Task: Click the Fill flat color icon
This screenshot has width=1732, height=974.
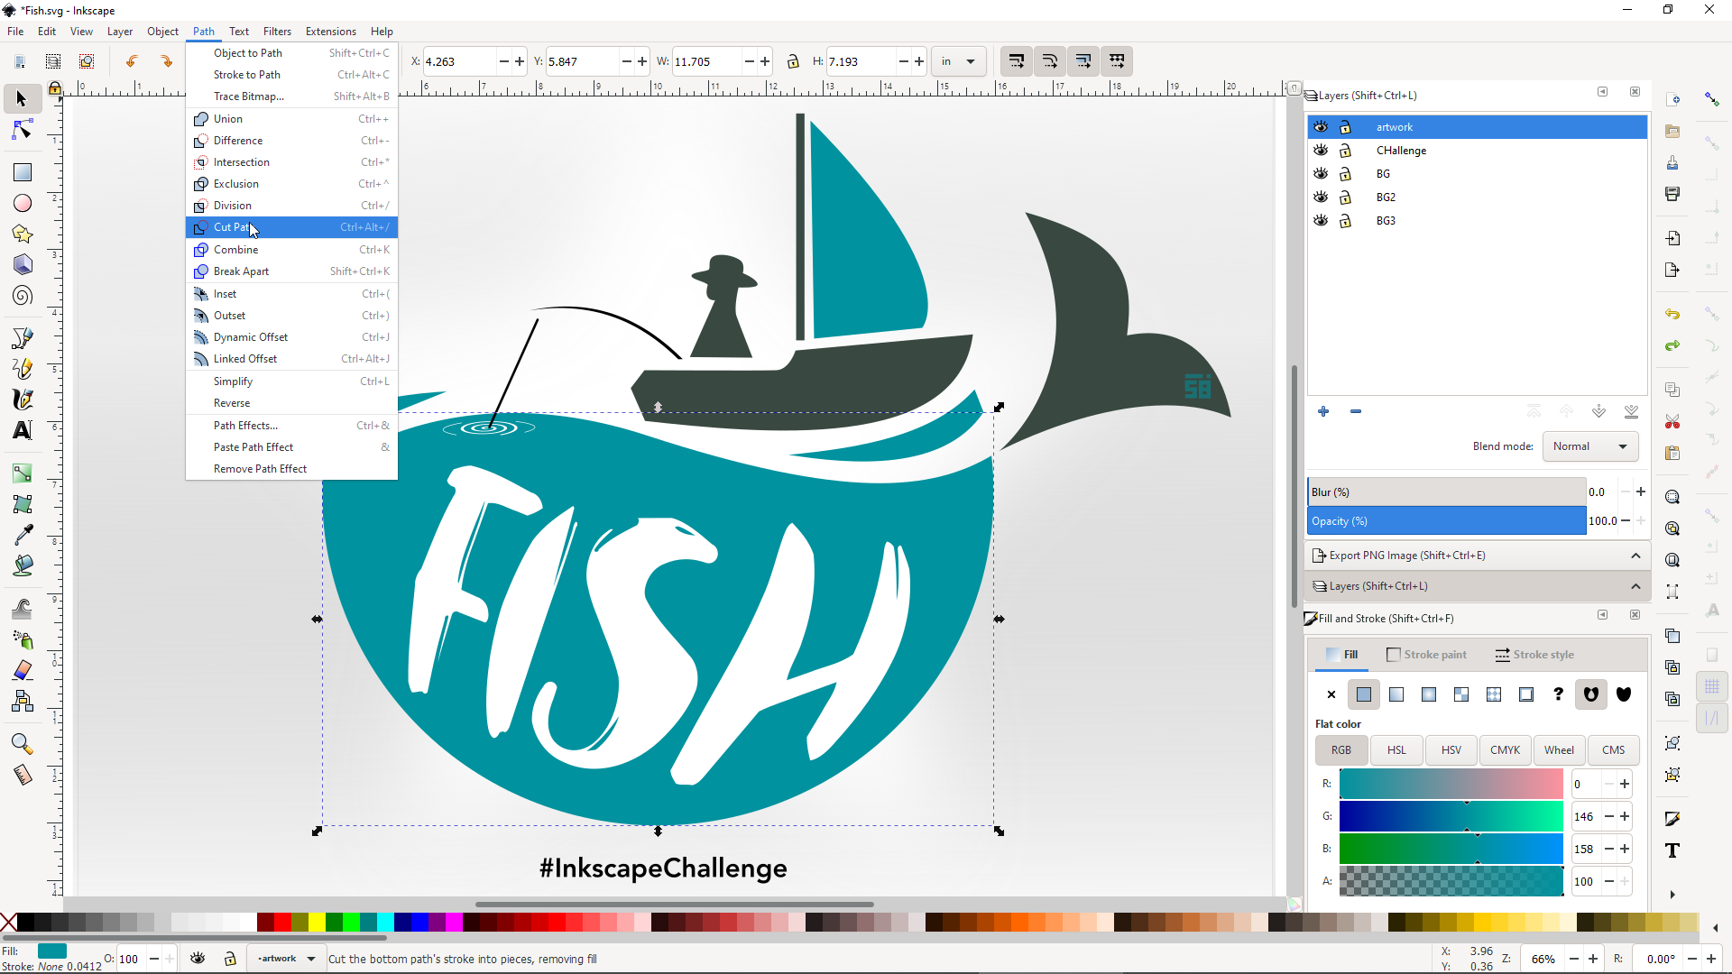Action: click(x=1363, y=694)
